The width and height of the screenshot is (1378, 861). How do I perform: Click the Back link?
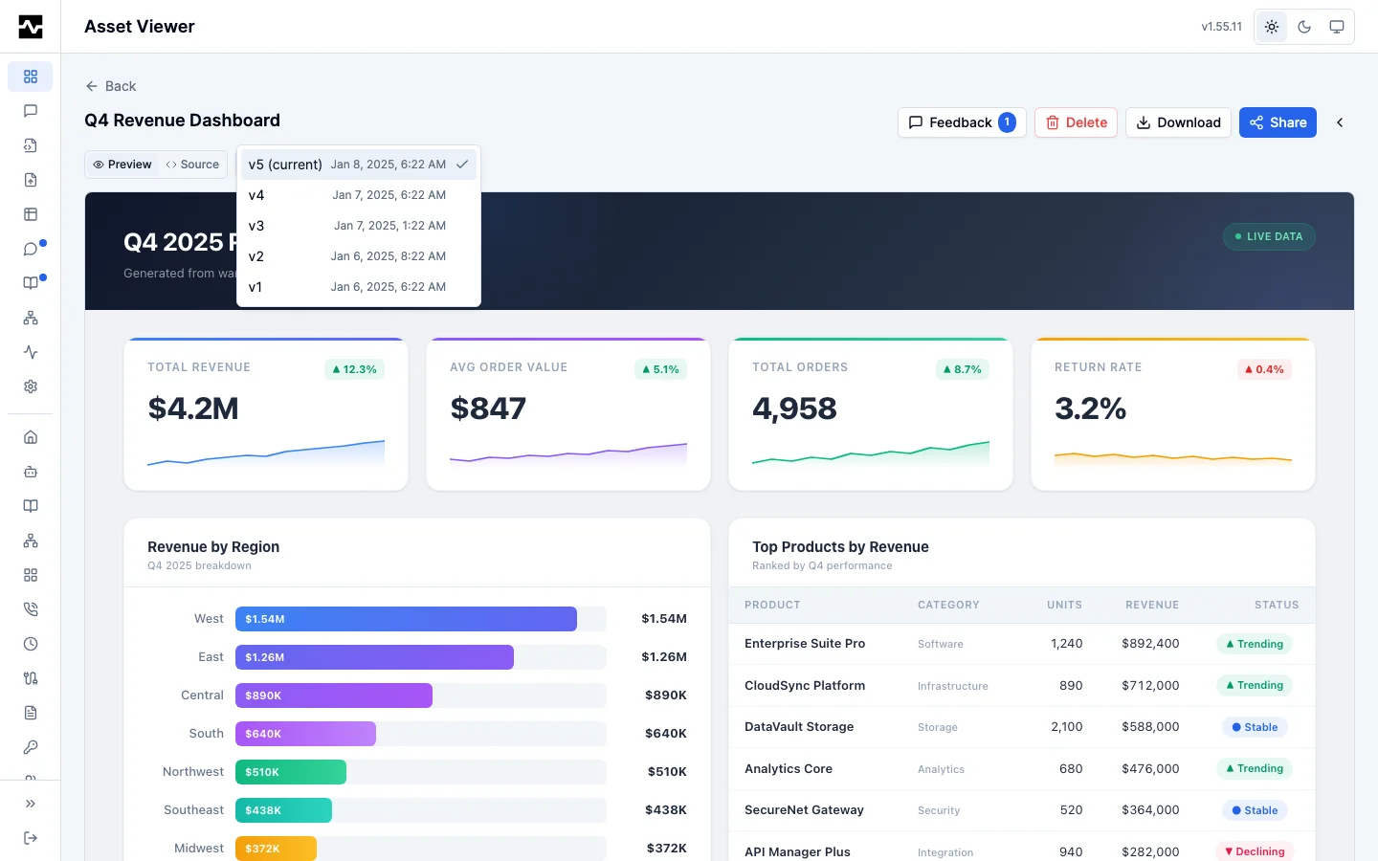pos(111,86)
